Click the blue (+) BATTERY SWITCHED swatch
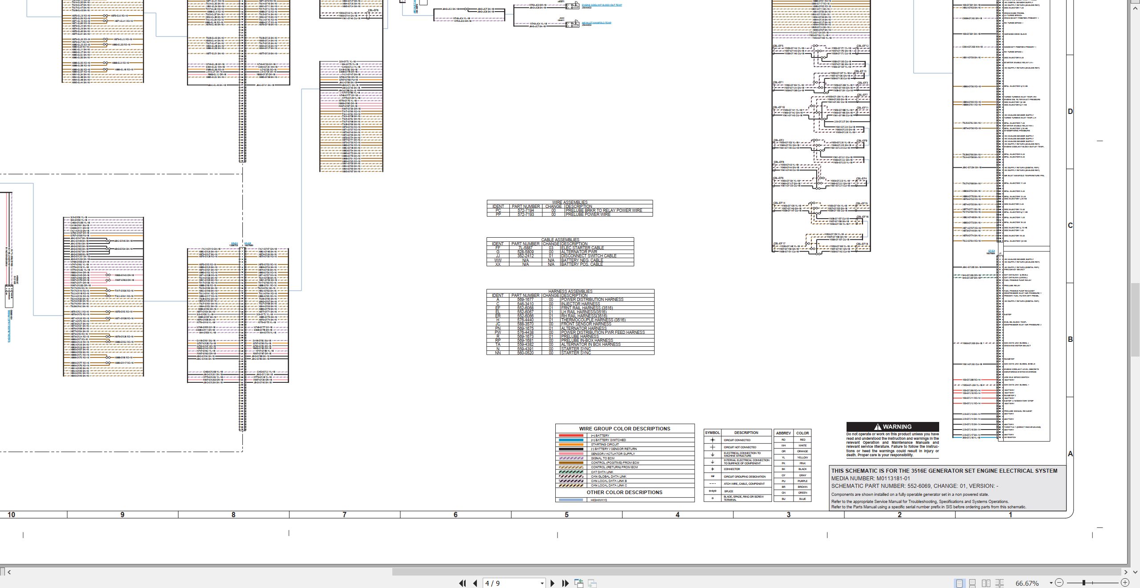This screenshot has height=588, width=1140. tap(570, 440)
